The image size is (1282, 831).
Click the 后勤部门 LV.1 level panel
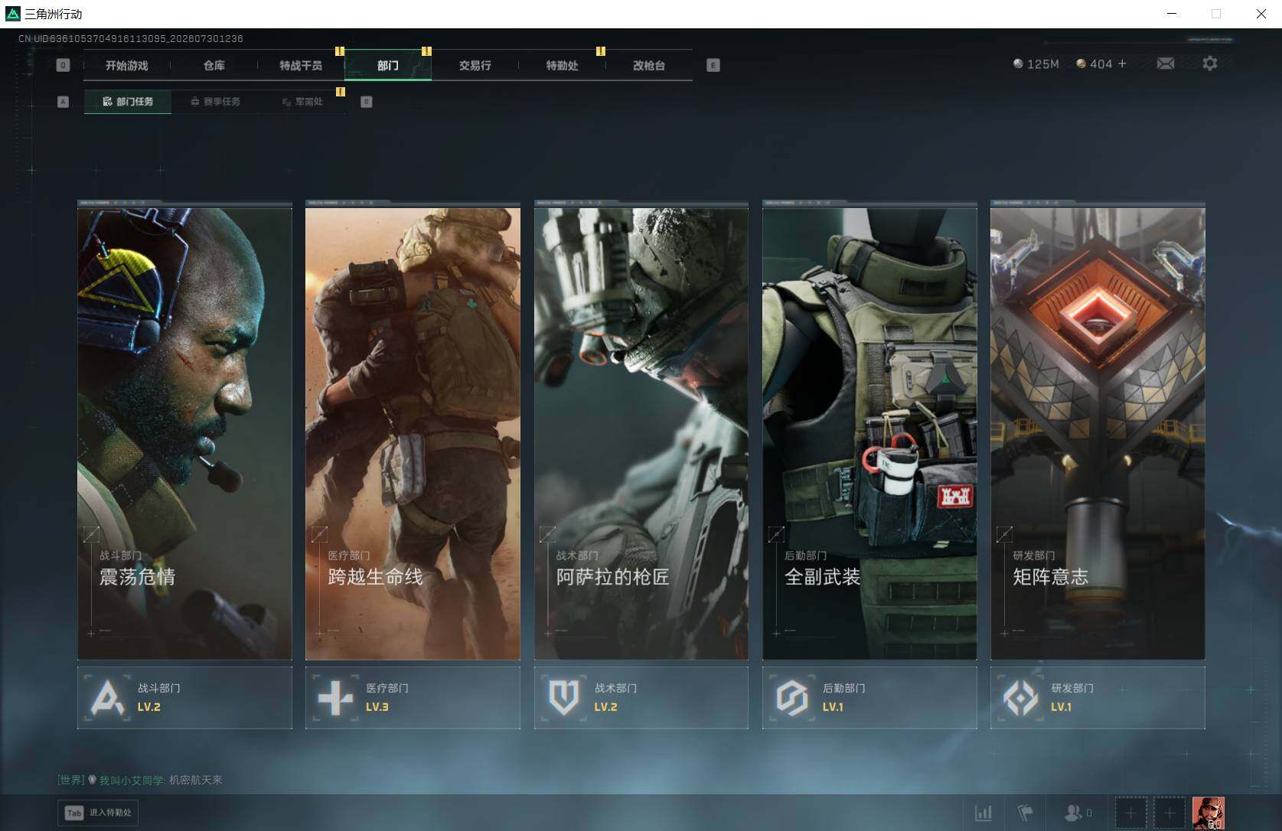click(869, 697)
